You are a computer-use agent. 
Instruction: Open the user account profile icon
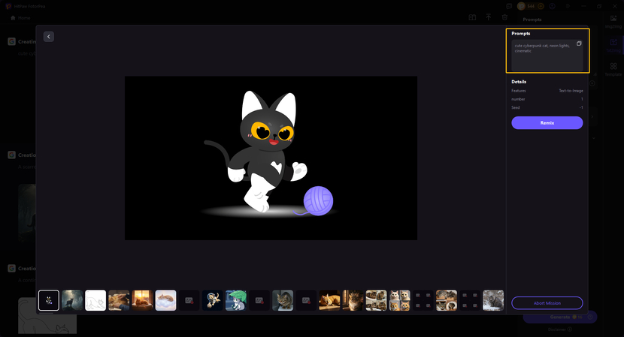pyautogui.click(x=552, y=6)
